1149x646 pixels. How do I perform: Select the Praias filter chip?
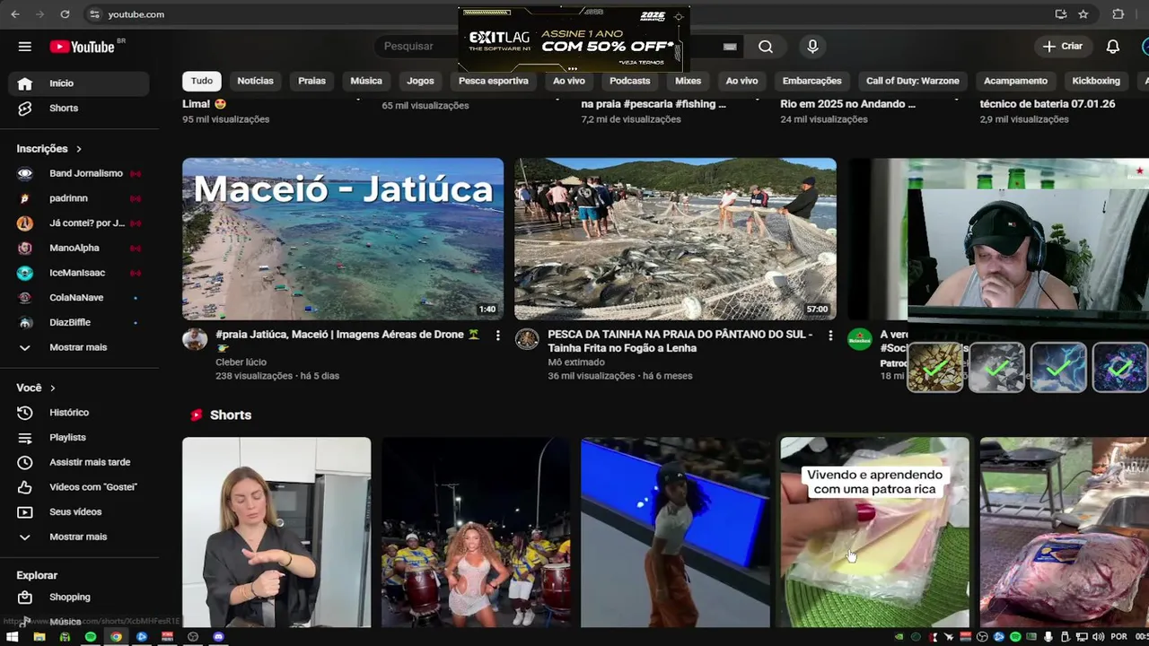[x=311, y=81]
